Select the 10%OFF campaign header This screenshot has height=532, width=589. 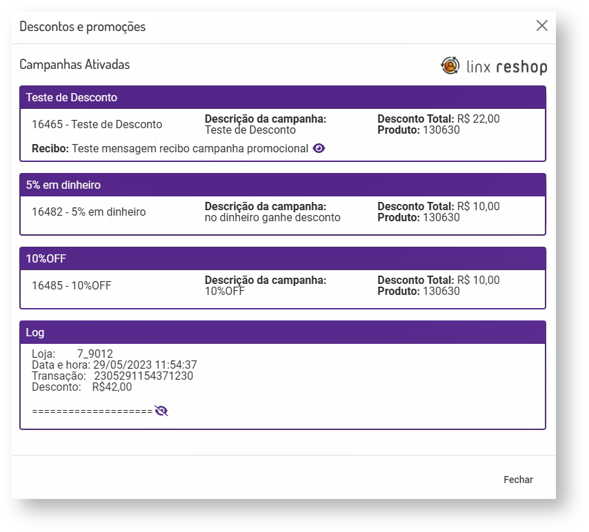tap(283, 259)
